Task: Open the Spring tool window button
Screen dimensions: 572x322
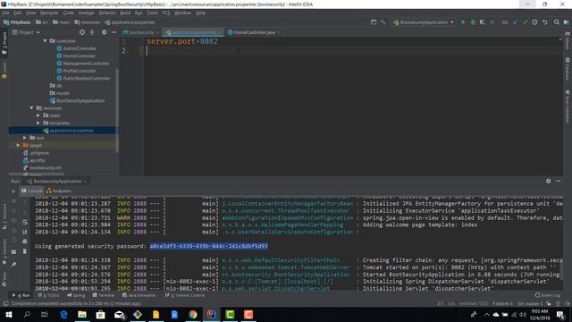Action: [76, 295]
